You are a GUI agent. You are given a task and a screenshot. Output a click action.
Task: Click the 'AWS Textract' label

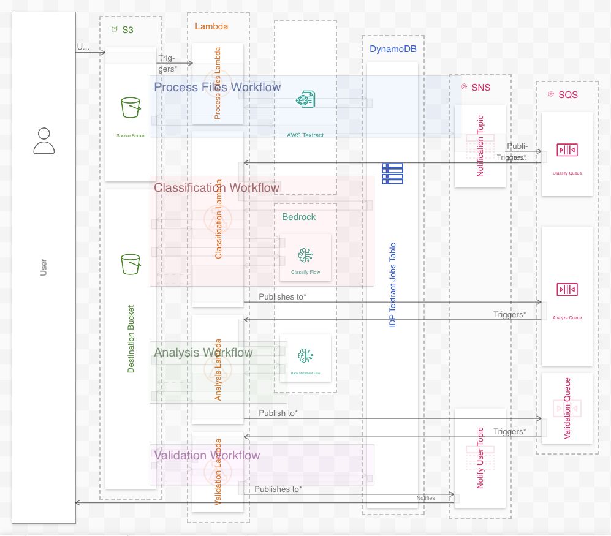(305, 135)
